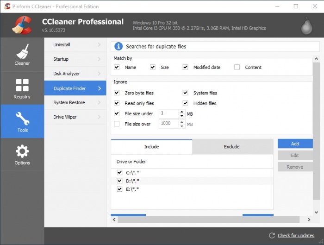
Task: Toggle the D:\*.* drive checkbox
Action: point(120,181)
